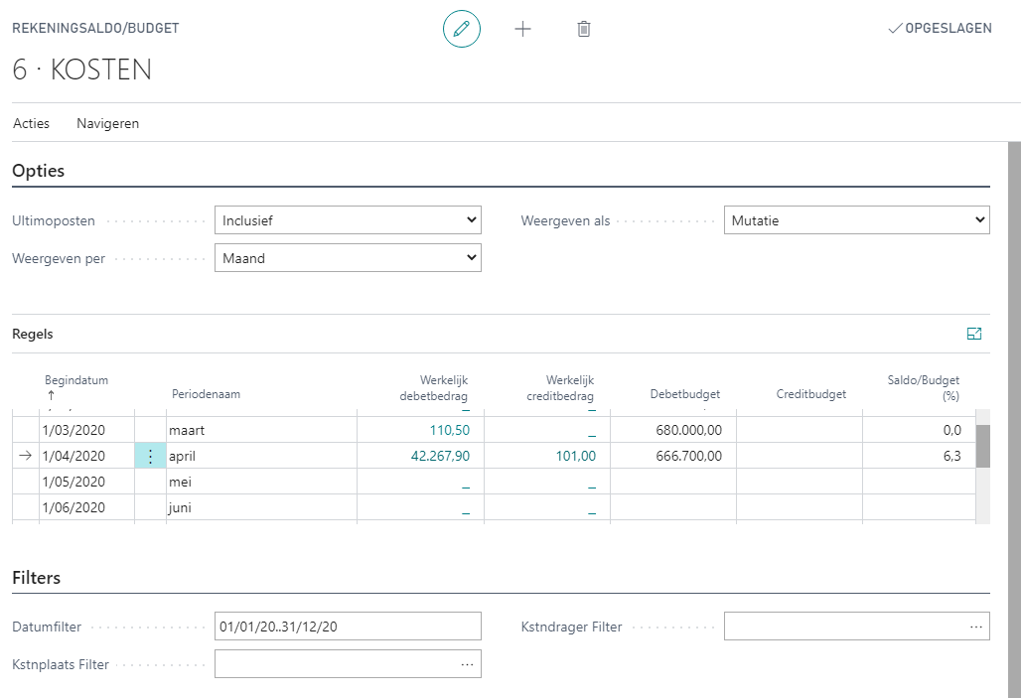The image size is (1021, 698).
Task: Click the pencil edit icon
Action: click(461, 29)
